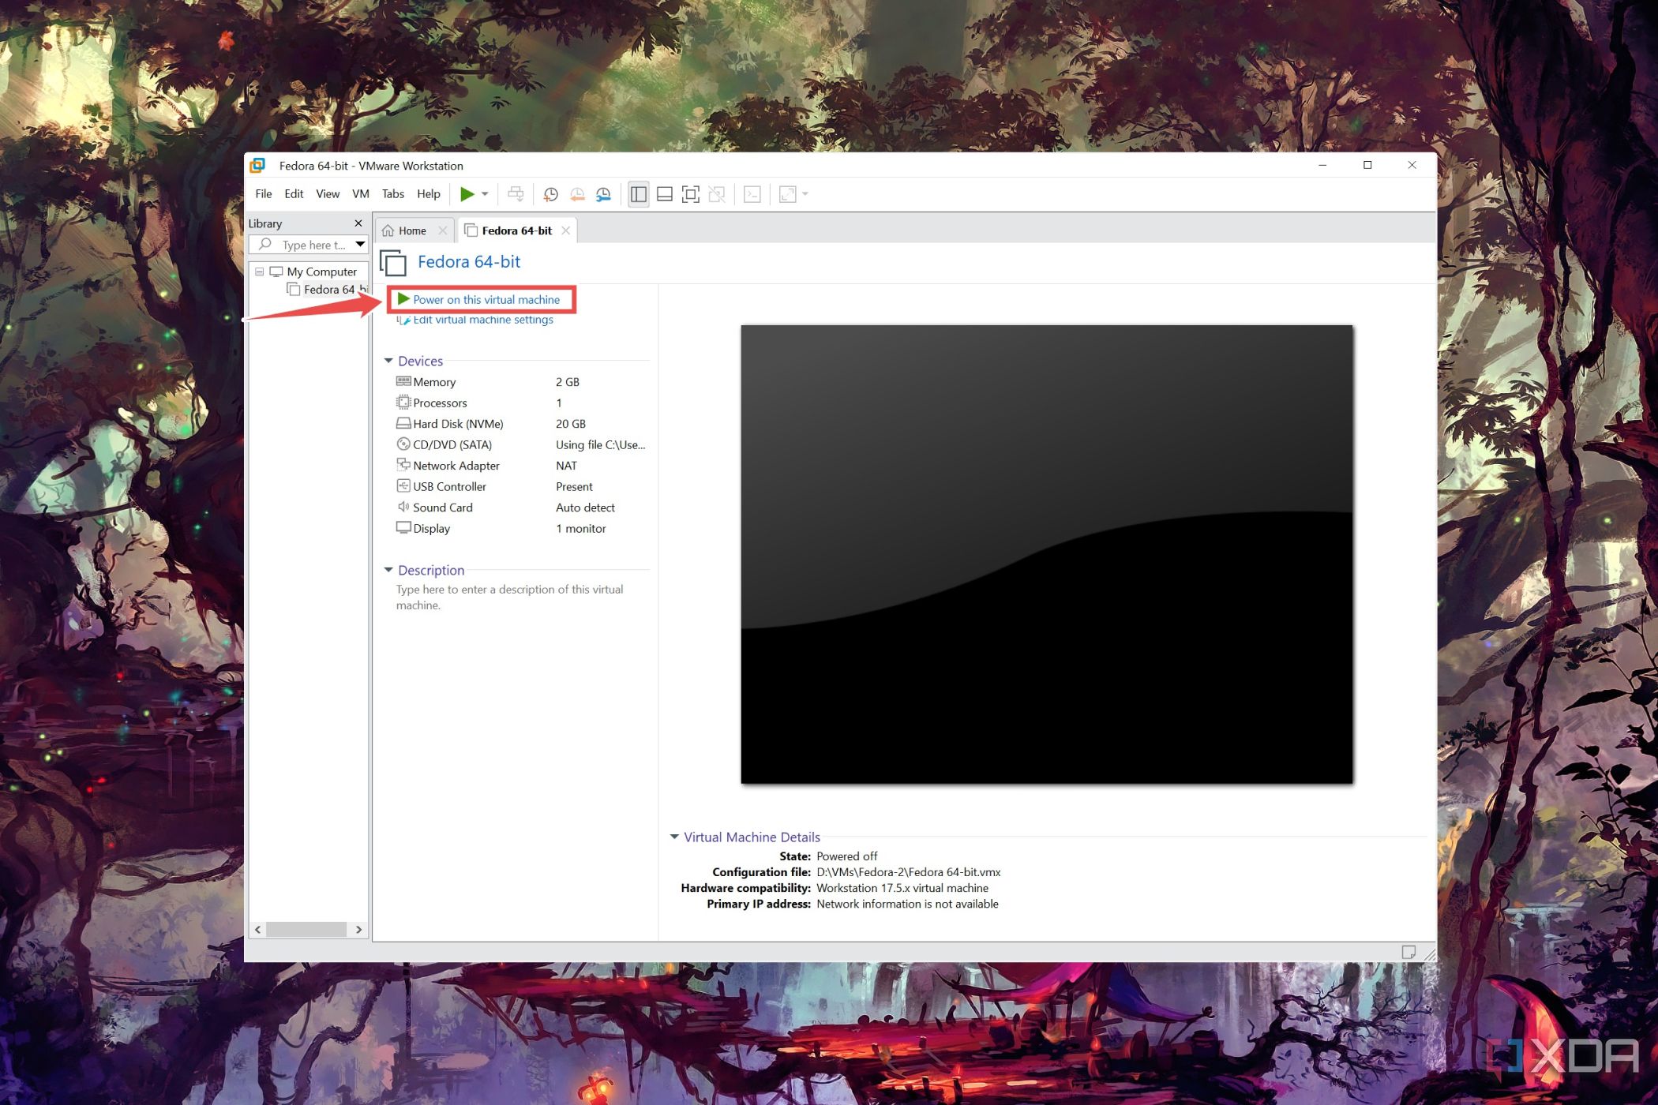The height and width of the screenshot is (1105, 1658).
Task: Click the Processors chip icon
Action: point(403,403)
